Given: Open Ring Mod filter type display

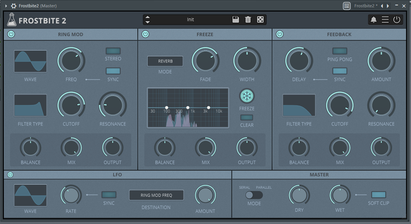Looking at the screenshot, I should [30, 105].
